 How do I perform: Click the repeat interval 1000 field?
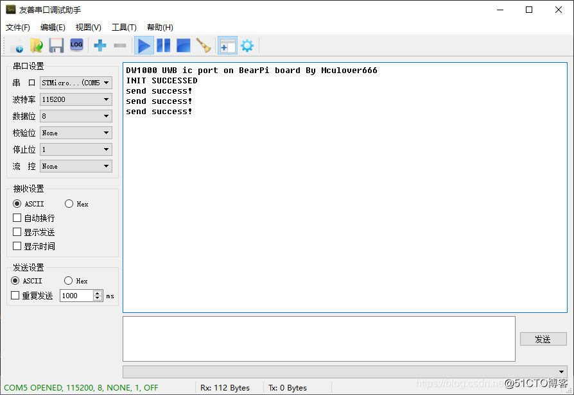tap(76, 296)
